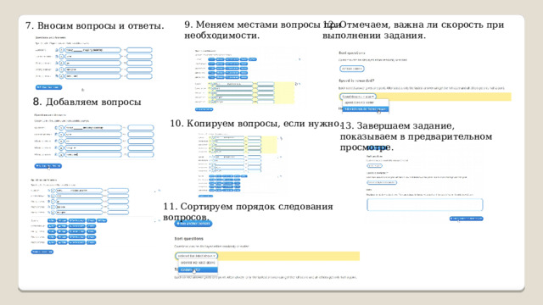Click blue button beneath heading 10 screenshot
Viewport: 543px width, 305px height.
tap(205, 196)
